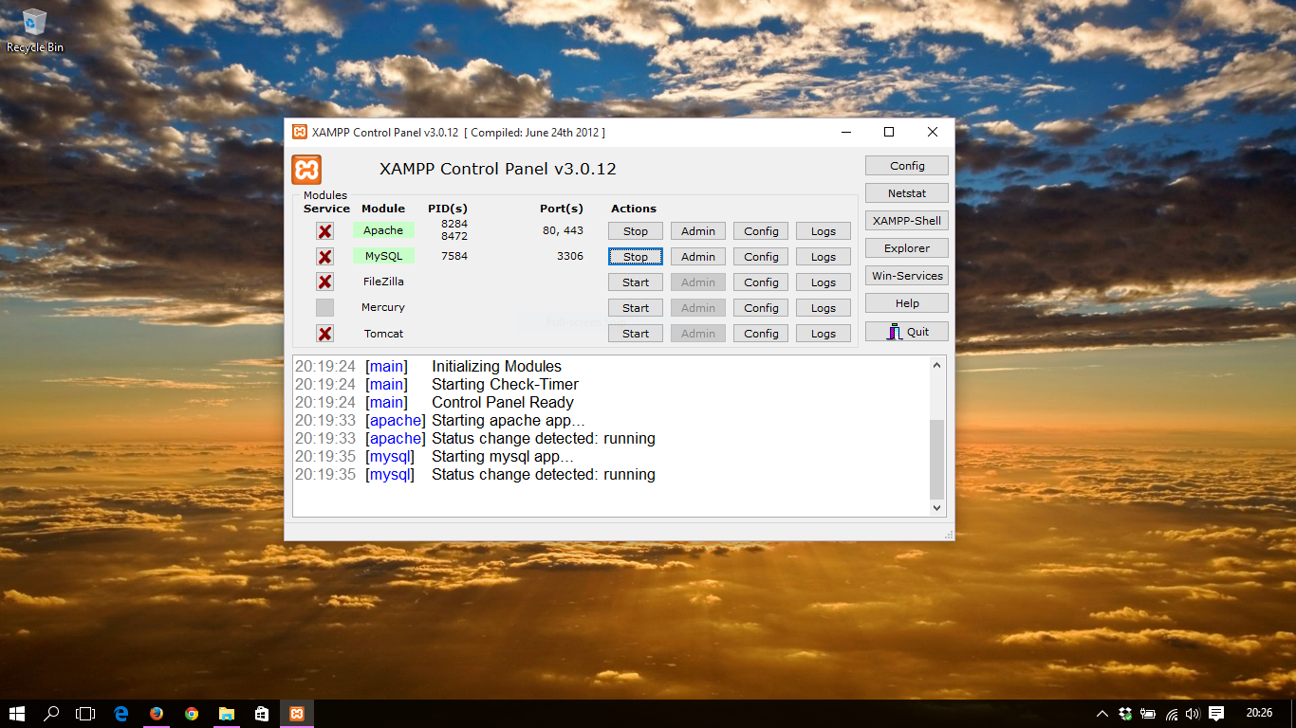Launch Firefox from taskbar
Screen dimensions: 1296x728
[157, 714]
